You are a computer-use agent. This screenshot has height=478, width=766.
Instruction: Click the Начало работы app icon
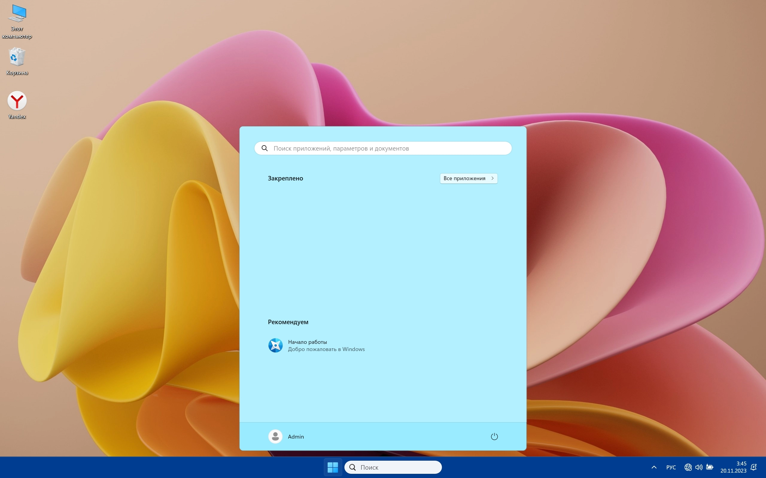click(275, 345)
